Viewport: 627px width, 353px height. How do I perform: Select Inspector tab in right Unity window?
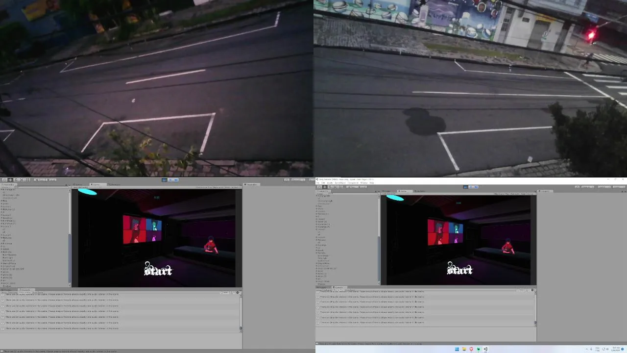coord(545,191)
